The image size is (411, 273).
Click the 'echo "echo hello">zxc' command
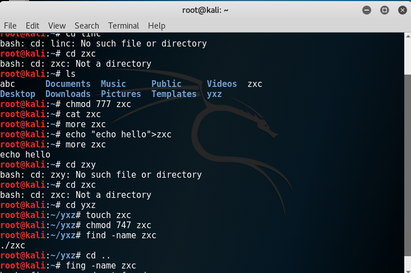click(x=86, y=135)
